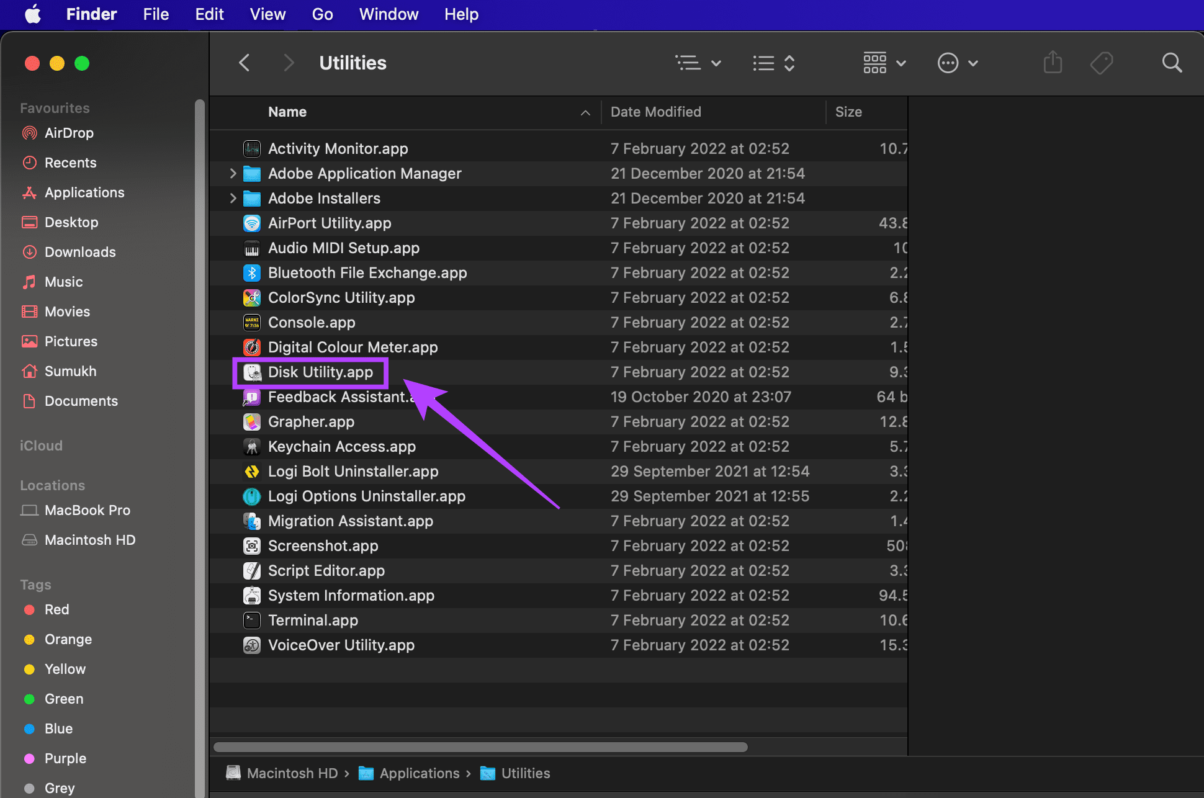Click the Digital Colour Meter icon
Viewport: 1204px width, 798px height.
[251, 347]
